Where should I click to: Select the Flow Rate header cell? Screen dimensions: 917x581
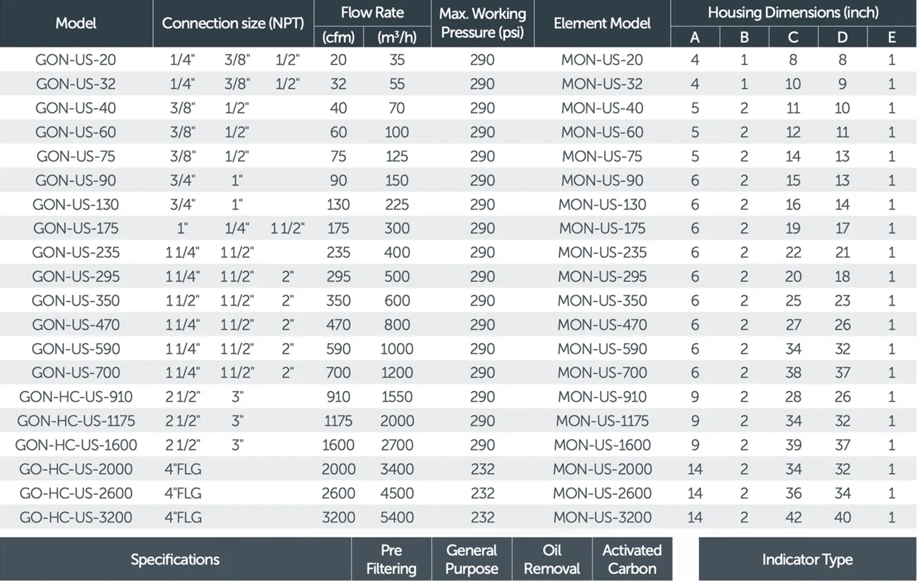[x=372, y=12]
